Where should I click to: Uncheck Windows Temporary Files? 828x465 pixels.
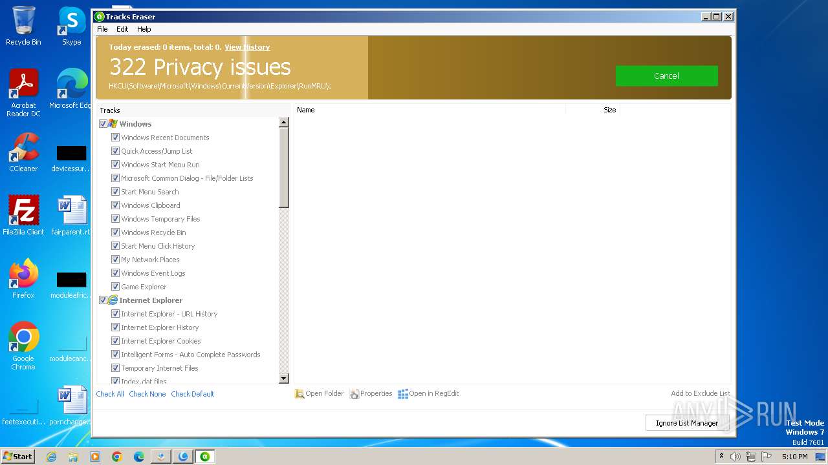115,219
